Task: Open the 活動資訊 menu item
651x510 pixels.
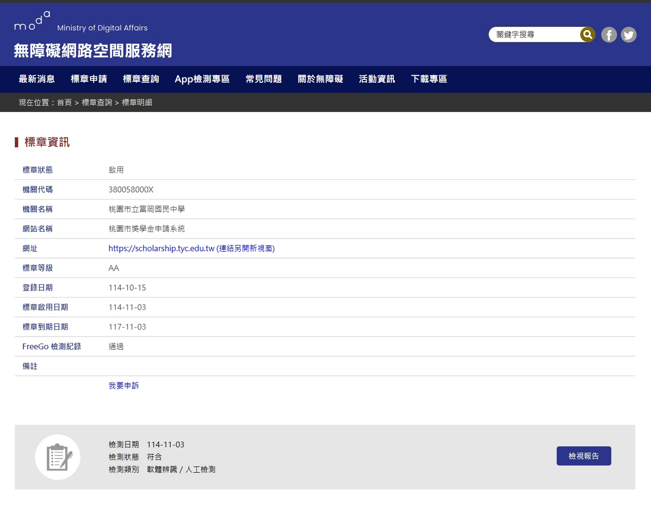Action: (x=377, y=79)
